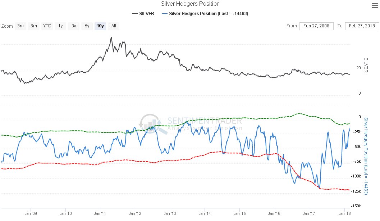This screenshot has width=380, height=221.
Task: Click the Jan '11 axis label
Action: click(x=100, y=213)
